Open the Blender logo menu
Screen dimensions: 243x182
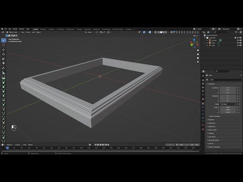click(3, 29)
